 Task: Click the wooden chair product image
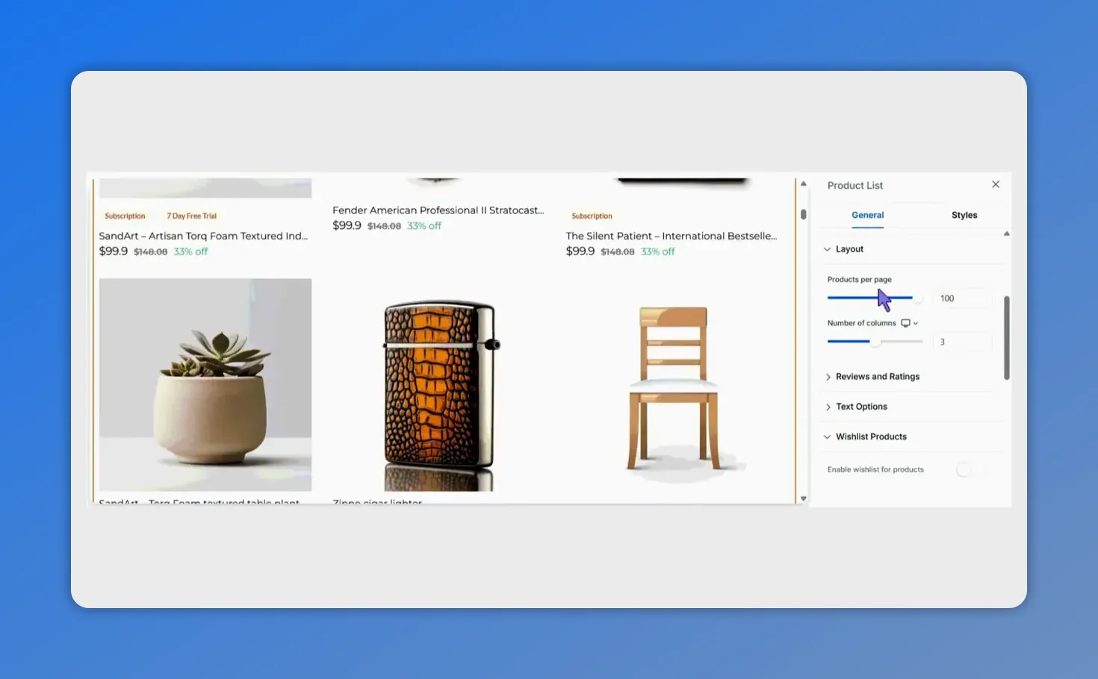coord(674,384)
